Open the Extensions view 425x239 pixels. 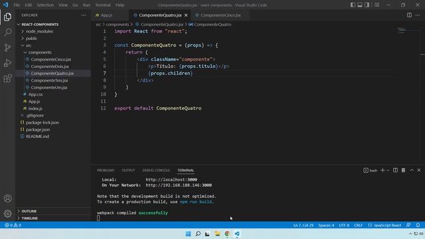coord(7,78)
